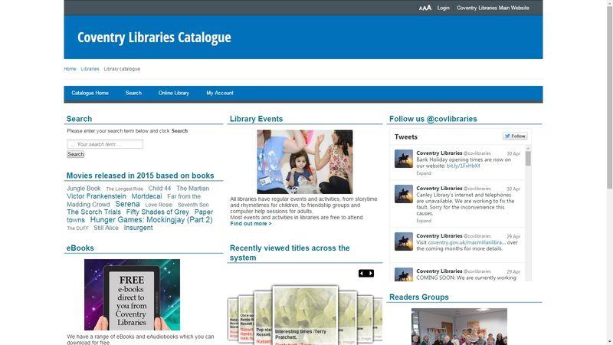Viewport: 613px width, 345px height.
Task: Click the tweets list scrollbar thumb
Action: 528,159
